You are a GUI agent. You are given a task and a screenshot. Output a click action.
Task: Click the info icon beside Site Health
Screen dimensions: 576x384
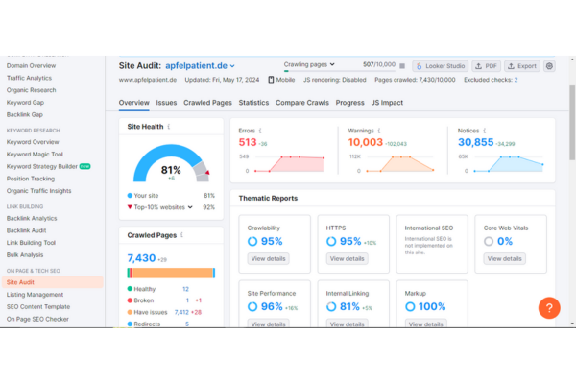click(x=169, y=126)
